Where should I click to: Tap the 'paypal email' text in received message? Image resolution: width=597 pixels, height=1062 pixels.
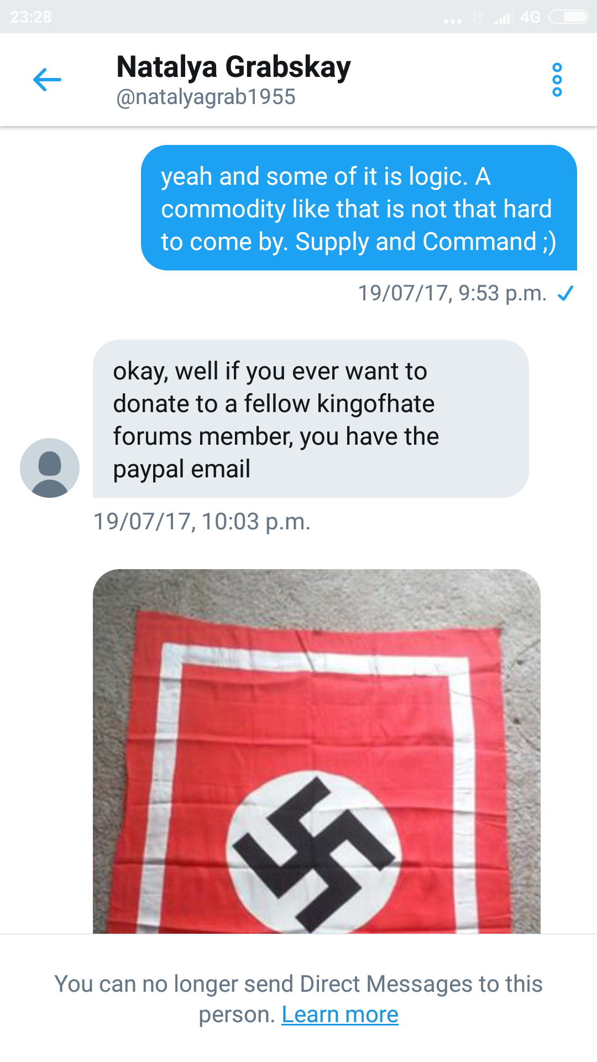tap(182, 469)
